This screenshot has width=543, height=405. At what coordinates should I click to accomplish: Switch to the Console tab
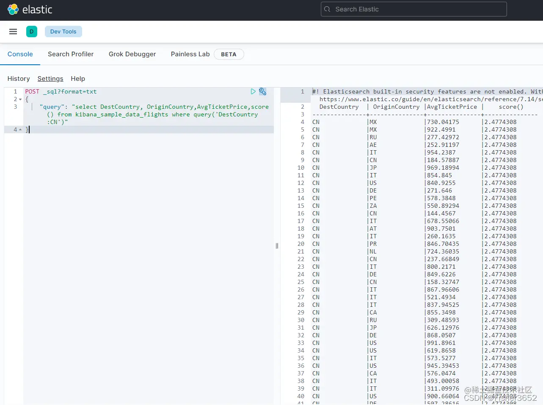(20, 54)
